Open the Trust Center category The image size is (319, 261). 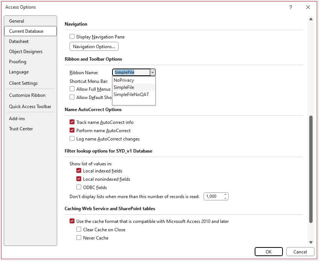pyautogui.click(x=30, y=129)
